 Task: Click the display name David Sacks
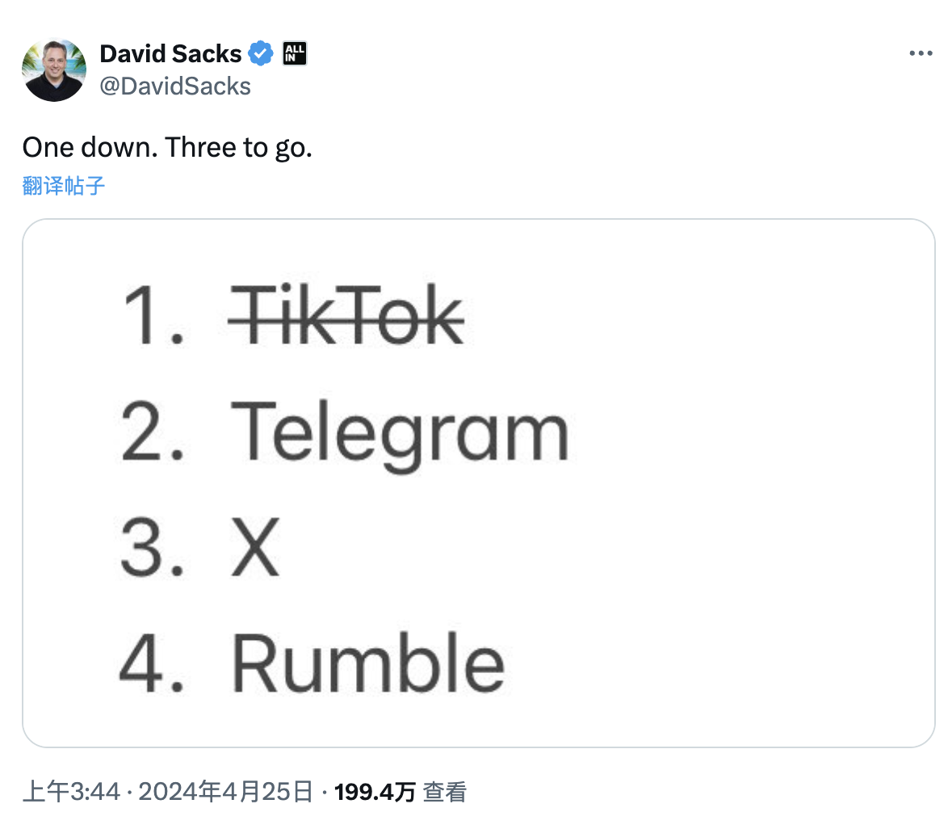click(x=170, y=54)
